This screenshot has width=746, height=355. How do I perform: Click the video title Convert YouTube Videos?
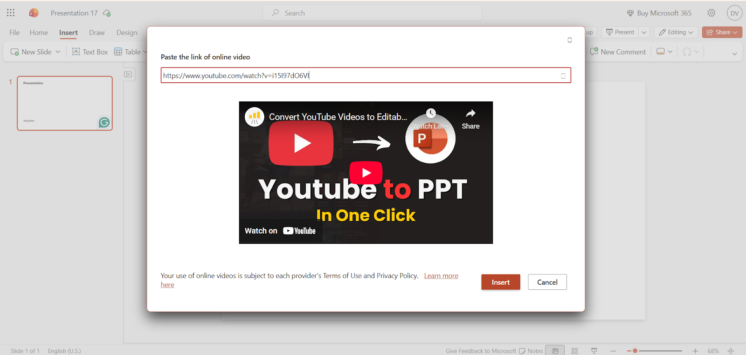point(338,117)
